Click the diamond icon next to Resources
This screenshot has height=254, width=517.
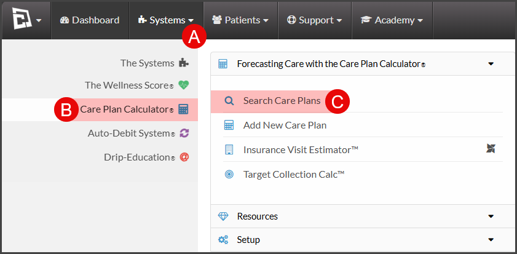pyautogui.click(x=223, y=216)
